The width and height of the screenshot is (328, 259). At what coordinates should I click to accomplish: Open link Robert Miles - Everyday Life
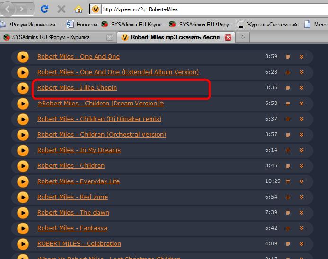tap(79, 181)
